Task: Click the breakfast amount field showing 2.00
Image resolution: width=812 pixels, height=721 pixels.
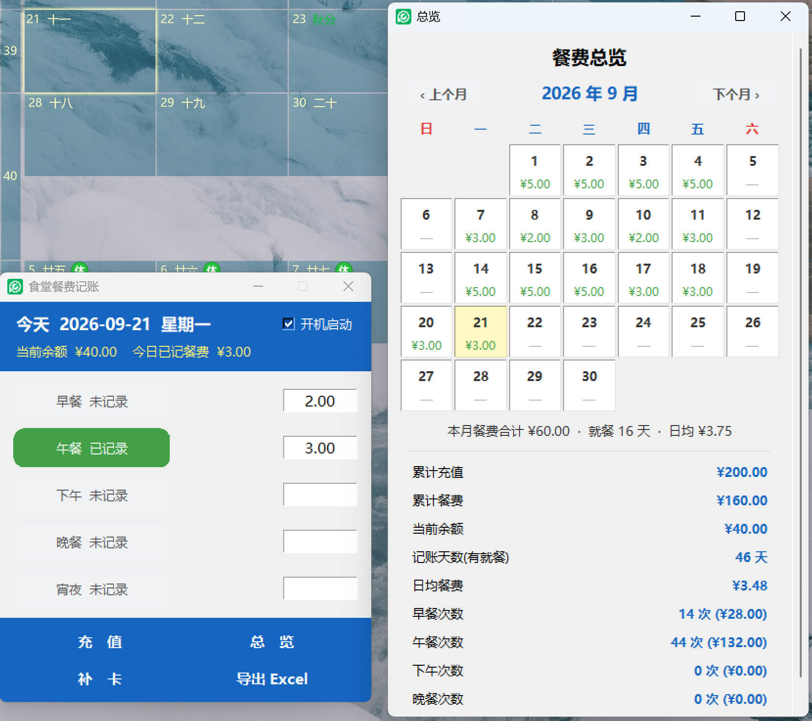Action: 320,401
